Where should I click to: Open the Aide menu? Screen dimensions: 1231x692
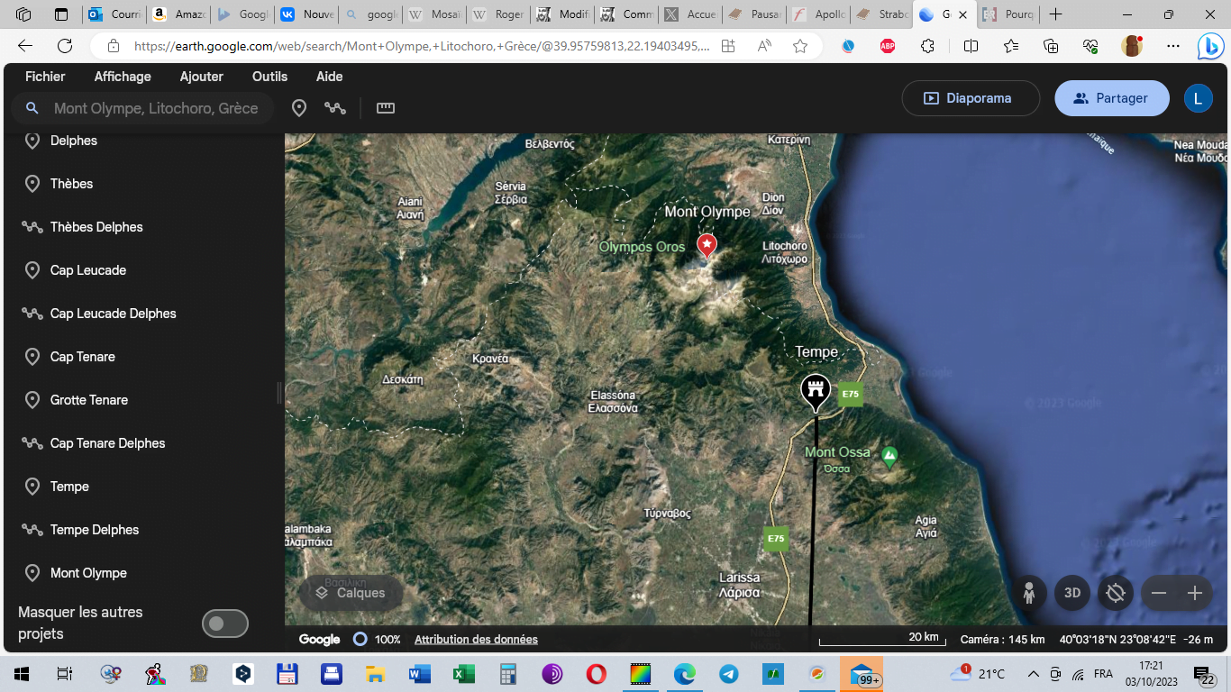pyautogui.click(x=330, y=77)
